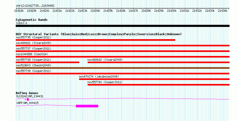Screen dimensions: 237x121
Task: Open variant nsv469162 (Itsara2009) label
Action: (x=105, y=60)
